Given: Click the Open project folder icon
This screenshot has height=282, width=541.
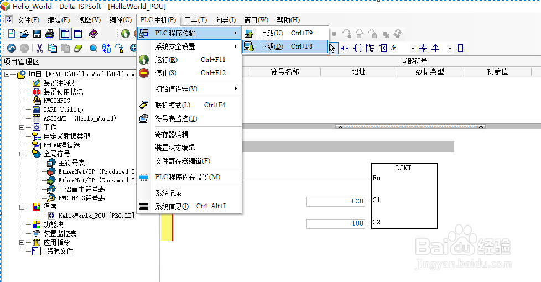Looking at the screenshot, I should tap(24, 33).
